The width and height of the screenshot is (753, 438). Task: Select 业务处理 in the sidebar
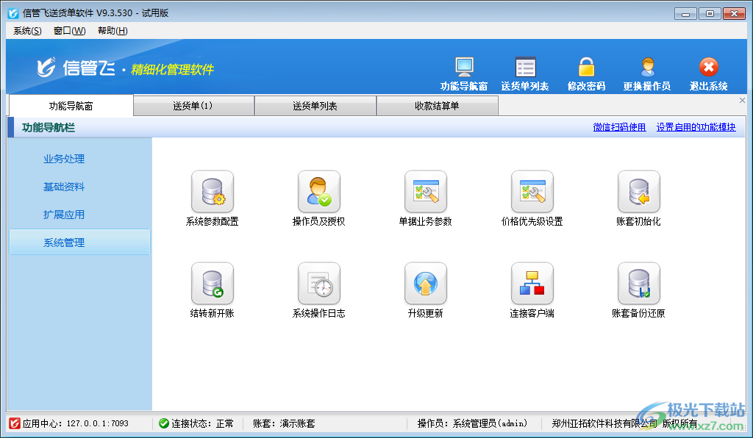click(64, 159)
